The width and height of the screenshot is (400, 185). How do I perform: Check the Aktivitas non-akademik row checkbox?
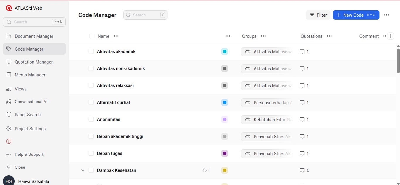tap(91, 68)
